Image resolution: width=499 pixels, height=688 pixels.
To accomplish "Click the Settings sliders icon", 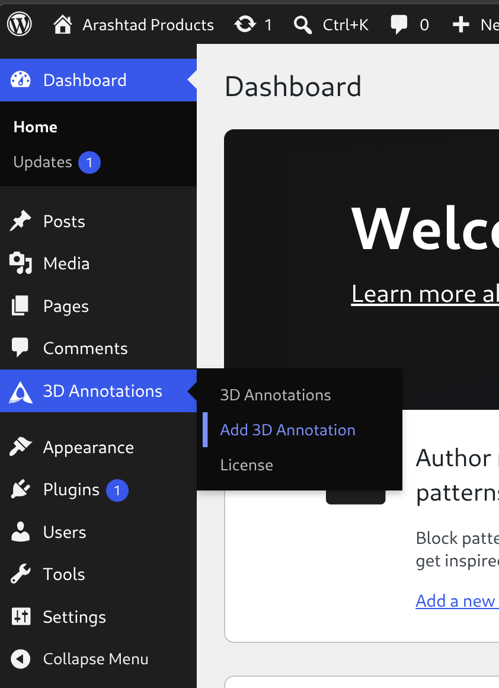I will 21,616.
